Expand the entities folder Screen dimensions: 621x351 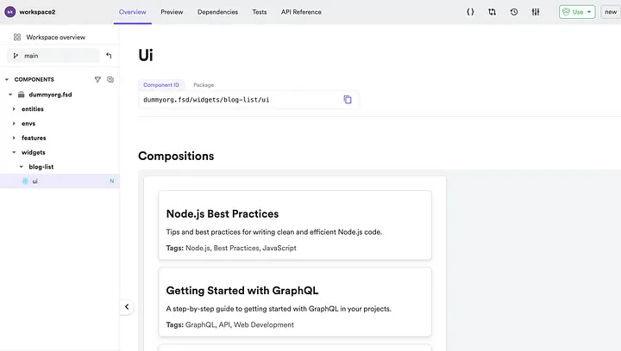pos(33,109)
